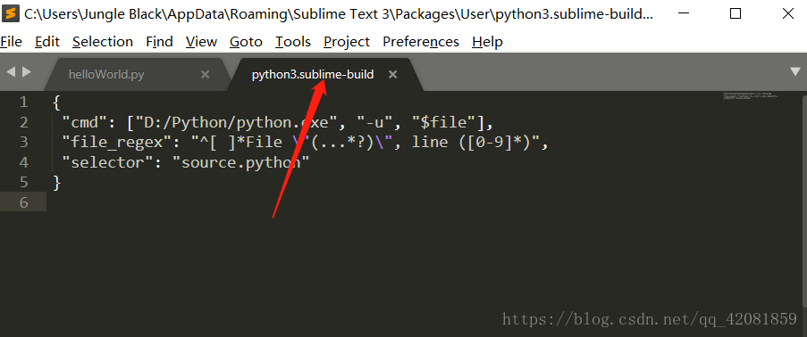The height and width of the screenshot is (337, 807).
Task: Click the previous tab left arrow
Action: pyautogui.click(x=10, y=72)
